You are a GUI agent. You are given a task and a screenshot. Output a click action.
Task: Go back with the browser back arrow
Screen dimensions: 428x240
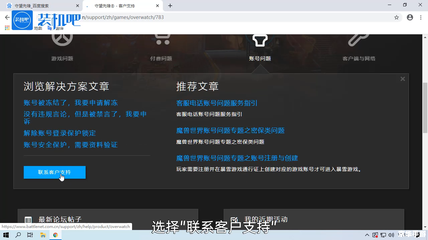(7, 17)
